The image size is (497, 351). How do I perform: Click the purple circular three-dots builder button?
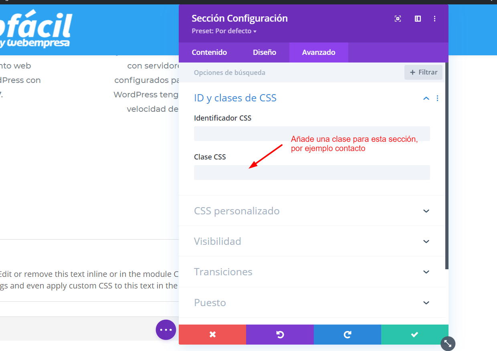(166, 330)
